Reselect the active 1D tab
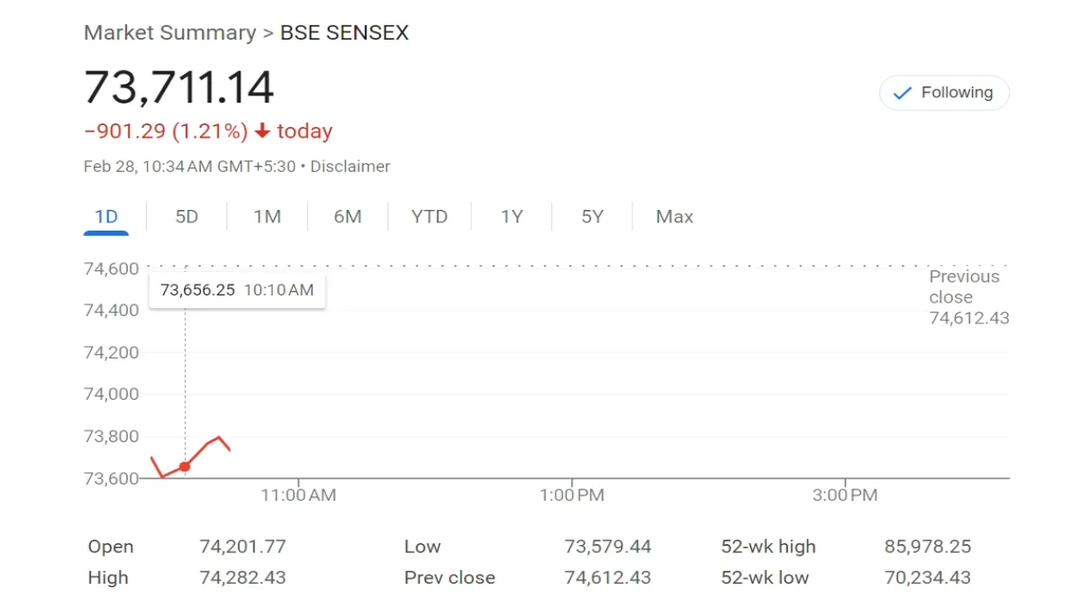Image resolution: width=1081 pixels, height=608 pixels. (106, 216)
